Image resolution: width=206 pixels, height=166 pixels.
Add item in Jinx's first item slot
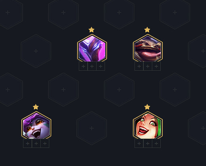point(139,143)
